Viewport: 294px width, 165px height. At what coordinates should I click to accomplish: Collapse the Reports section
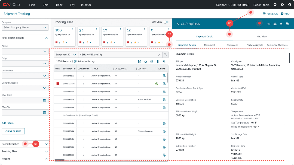47,159
